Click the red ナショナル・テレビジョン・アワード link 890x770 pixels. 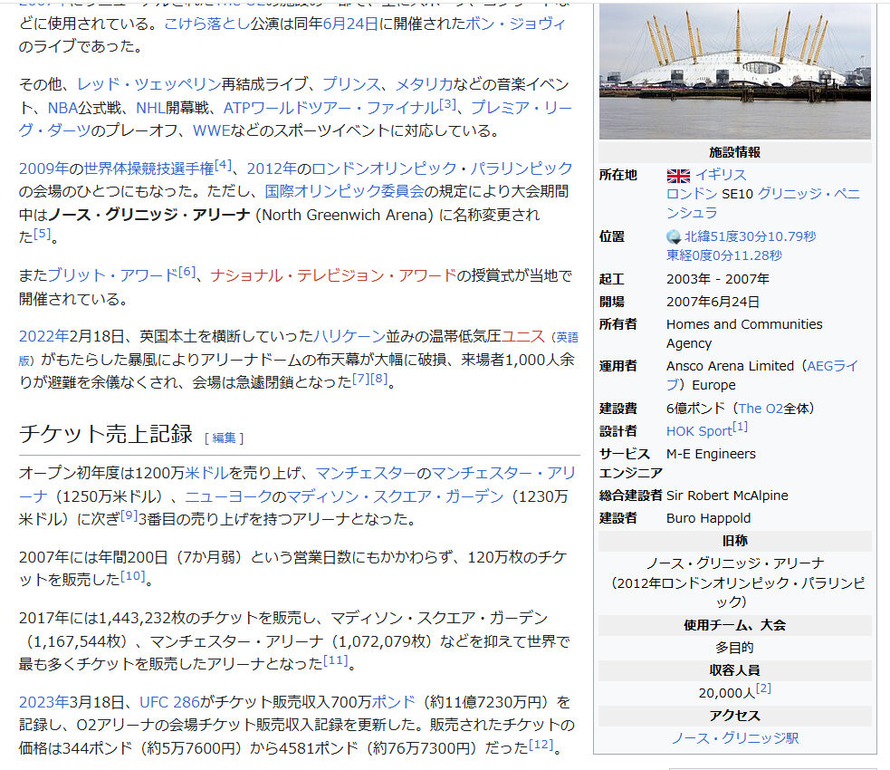[333, 275]
